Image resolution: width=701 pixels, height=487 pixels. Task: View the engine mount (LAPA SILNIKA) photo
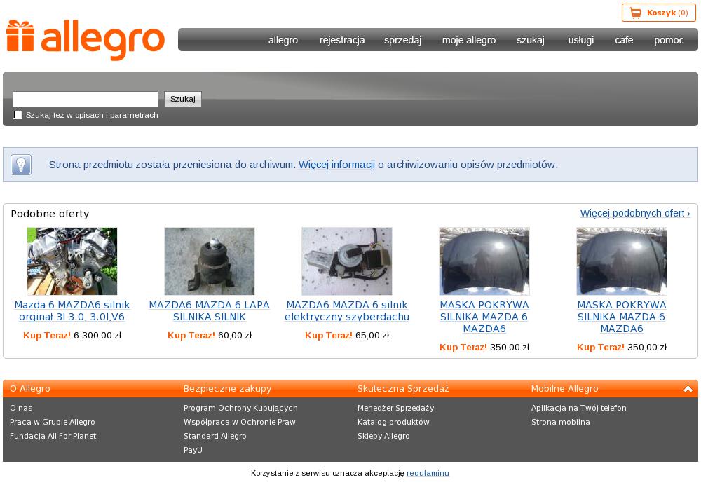pyautogui.click(x=210, y=261)
